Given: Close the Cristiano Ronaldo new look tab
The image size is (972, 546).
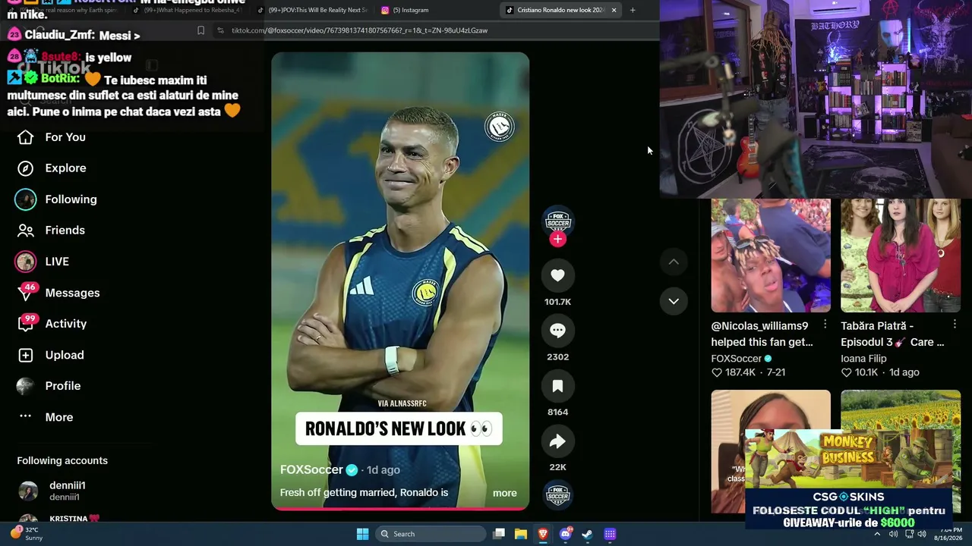Looking at the screenshot, I should pyautogui.click(x=614, y=10).
